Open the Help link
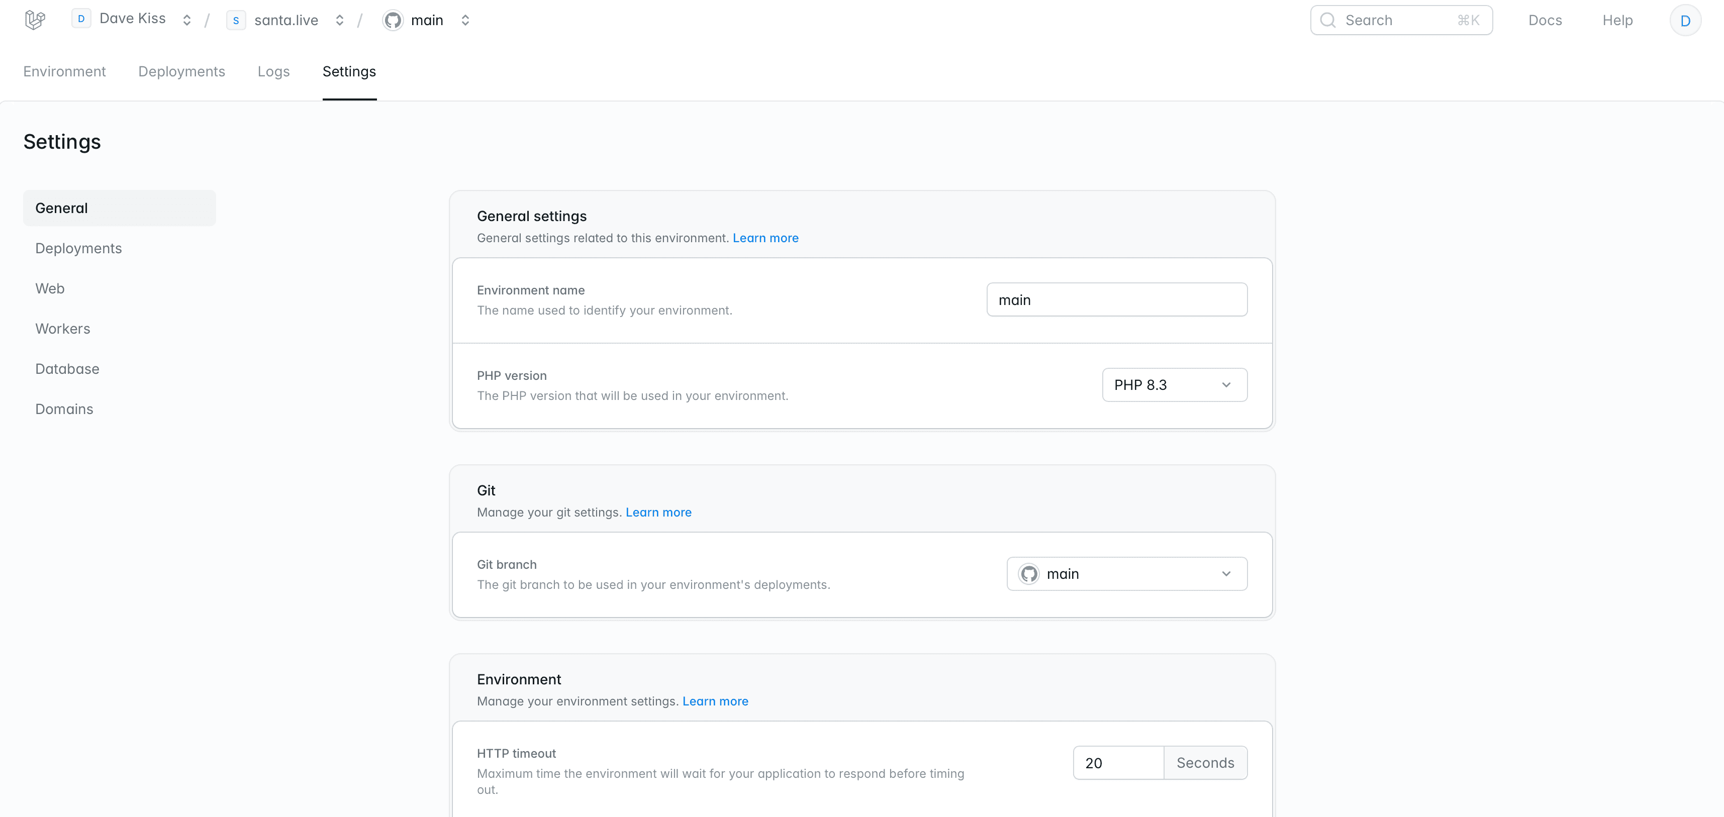 (x=1617, y=20)
